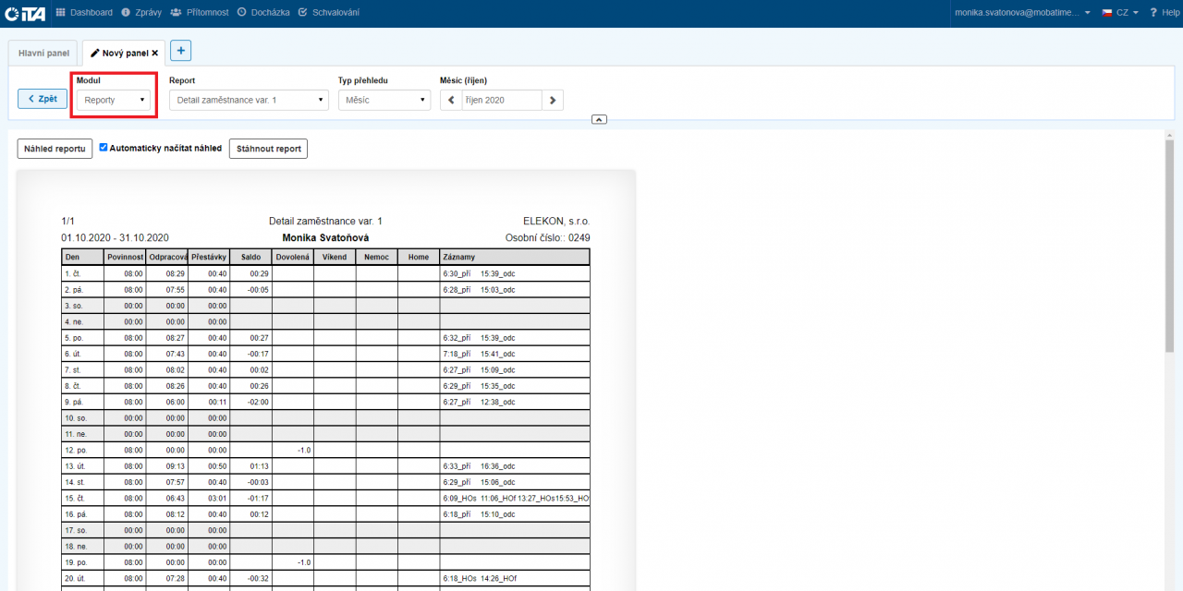This screenshot has height=591, width=1183.
Task: Click the Zpět back button
Action: 43,99
